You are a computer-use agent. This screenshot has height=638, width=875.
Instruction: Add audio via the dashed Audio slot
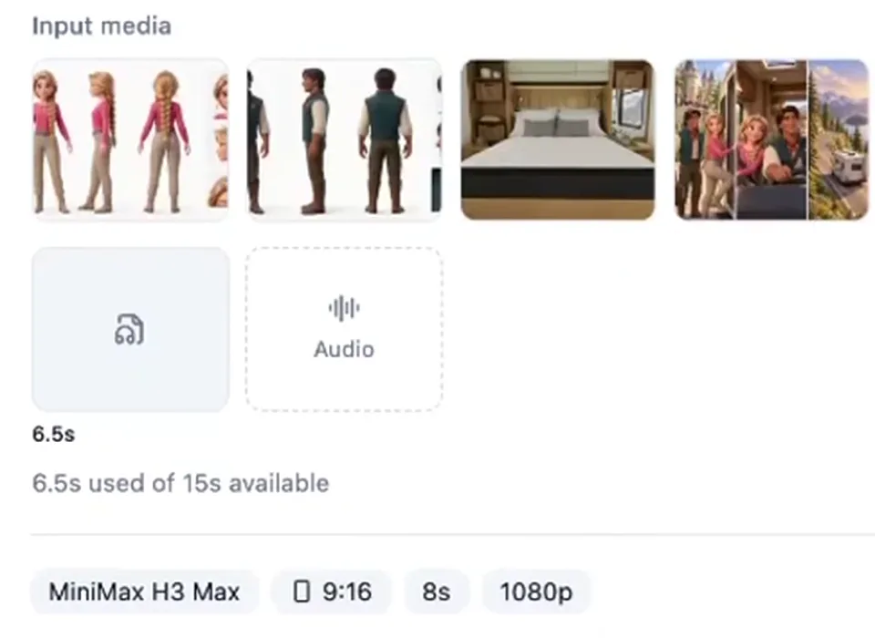[344, 329]
